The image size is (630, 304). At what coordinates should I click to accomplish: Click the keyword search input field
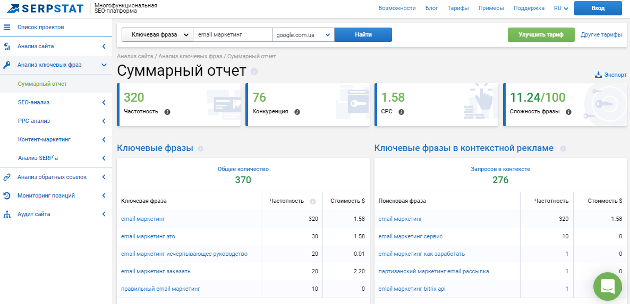point(232,34)
